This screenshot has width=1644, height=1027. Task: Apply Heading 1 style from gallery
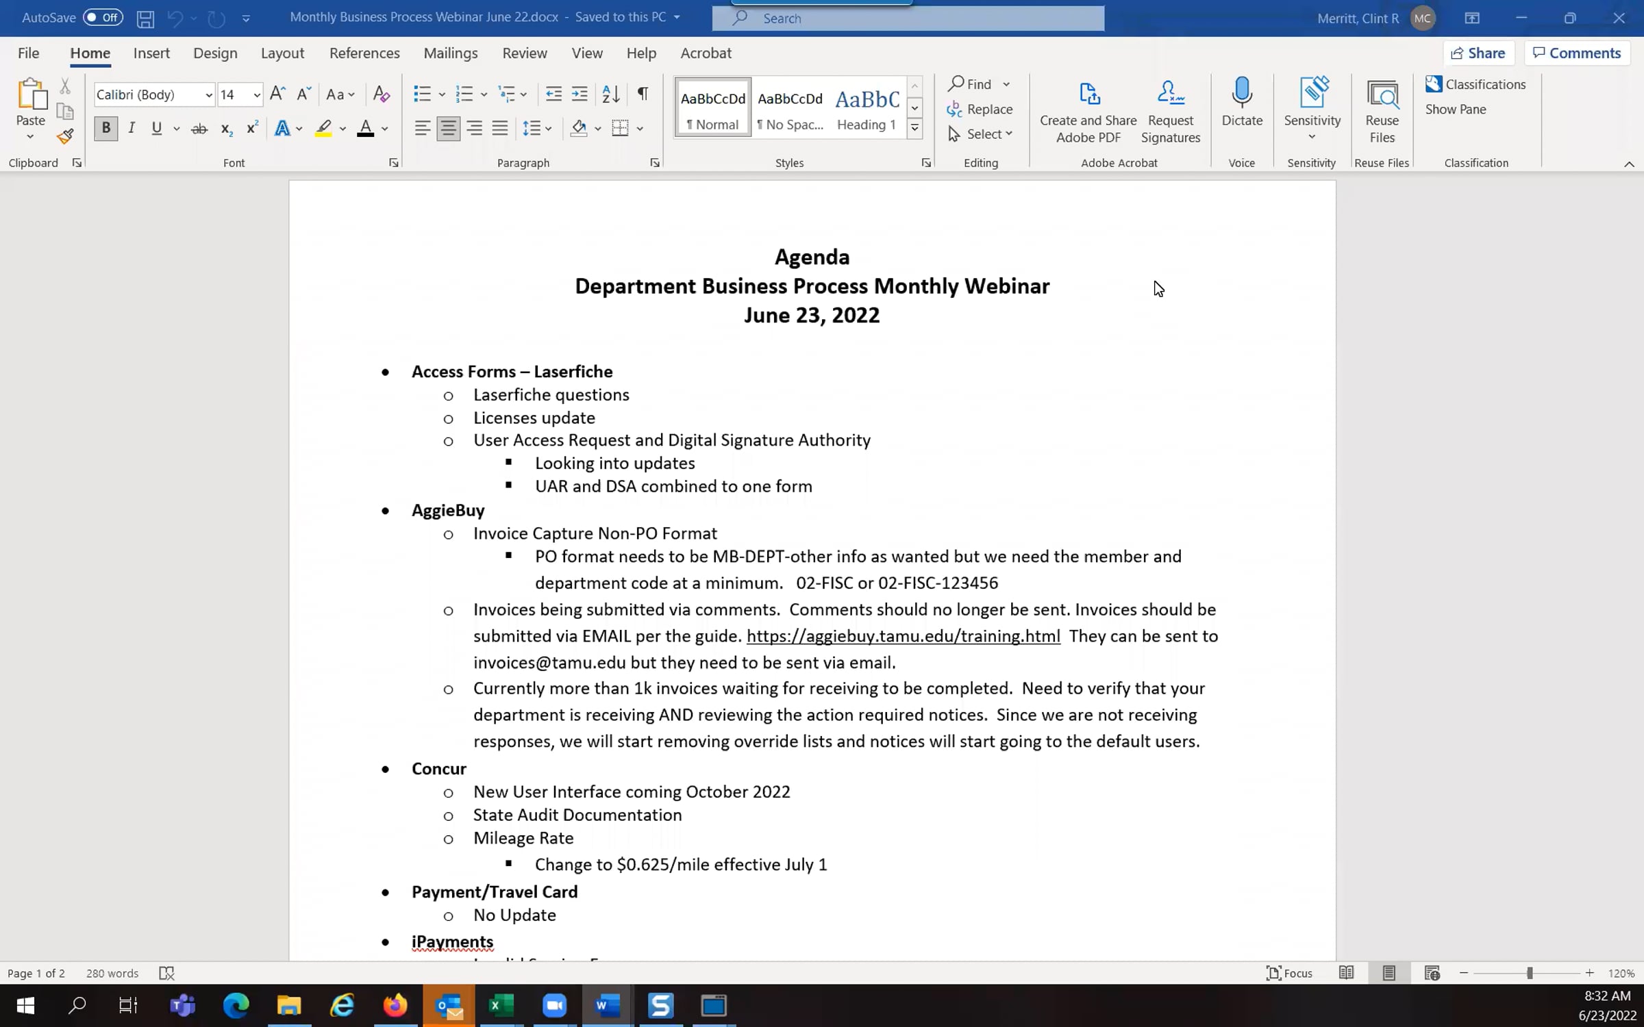click(x=867, y=108)
